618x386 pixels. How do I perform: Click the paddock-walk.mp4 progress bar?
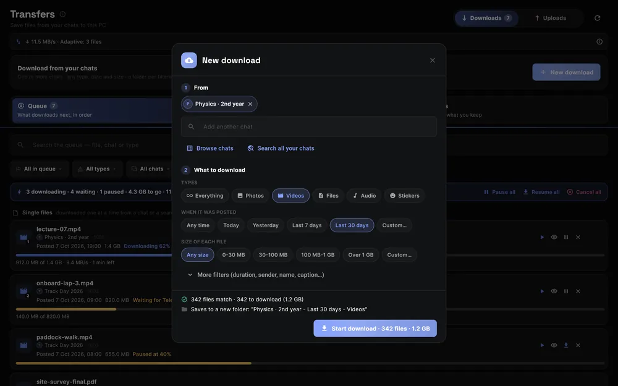(310, 363)
